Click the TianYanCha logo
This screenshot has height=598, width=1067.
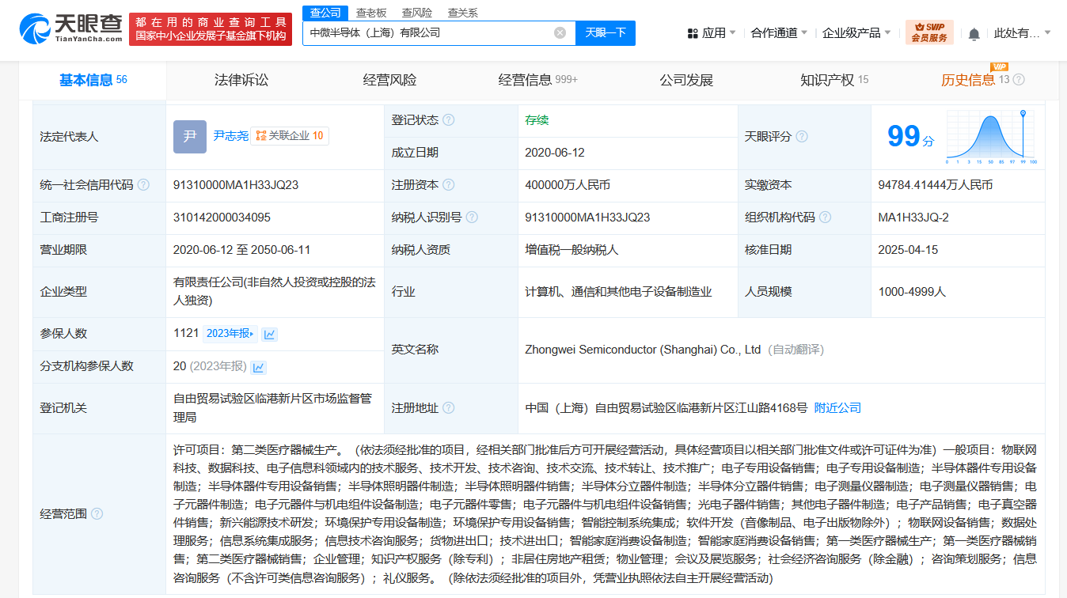pos(70,28)
